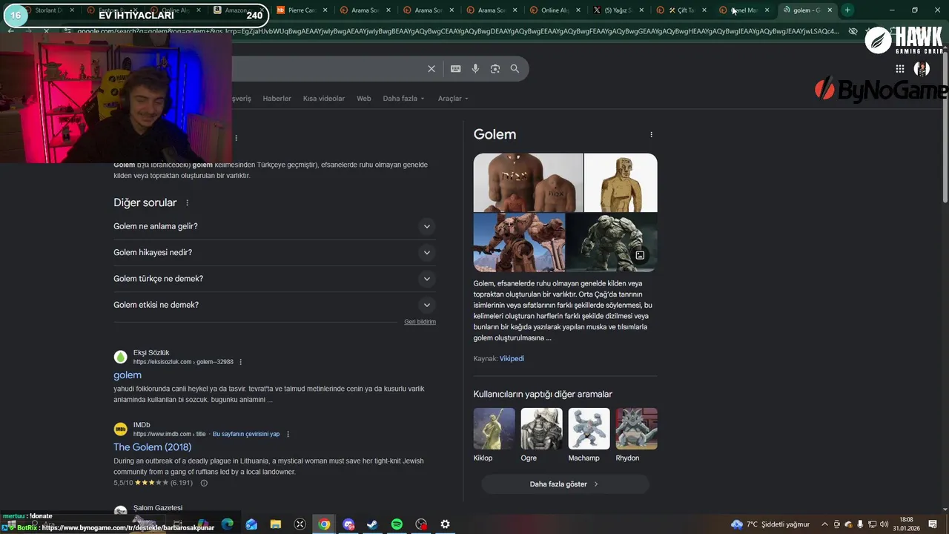
Task: Close the active golem Google tab
Action: coord(830,10)
